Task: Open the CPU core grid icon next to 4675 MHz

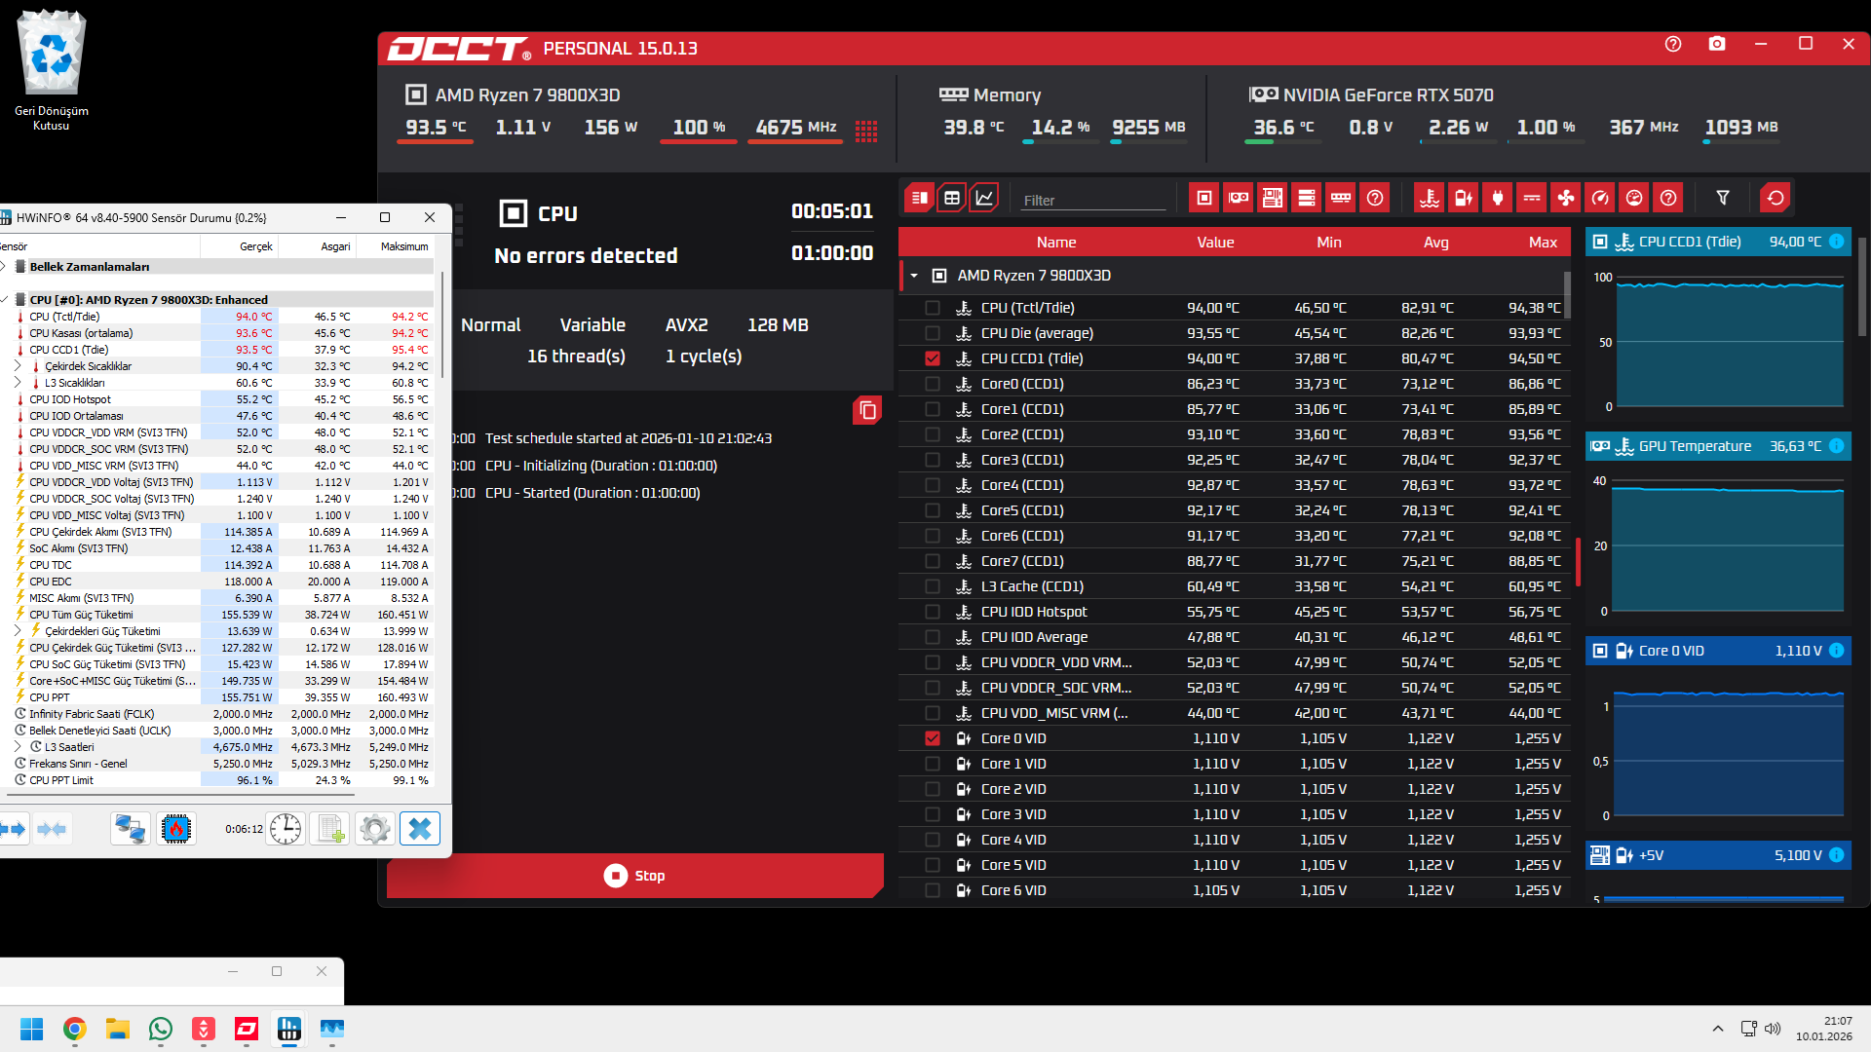Action: point(866,131)
